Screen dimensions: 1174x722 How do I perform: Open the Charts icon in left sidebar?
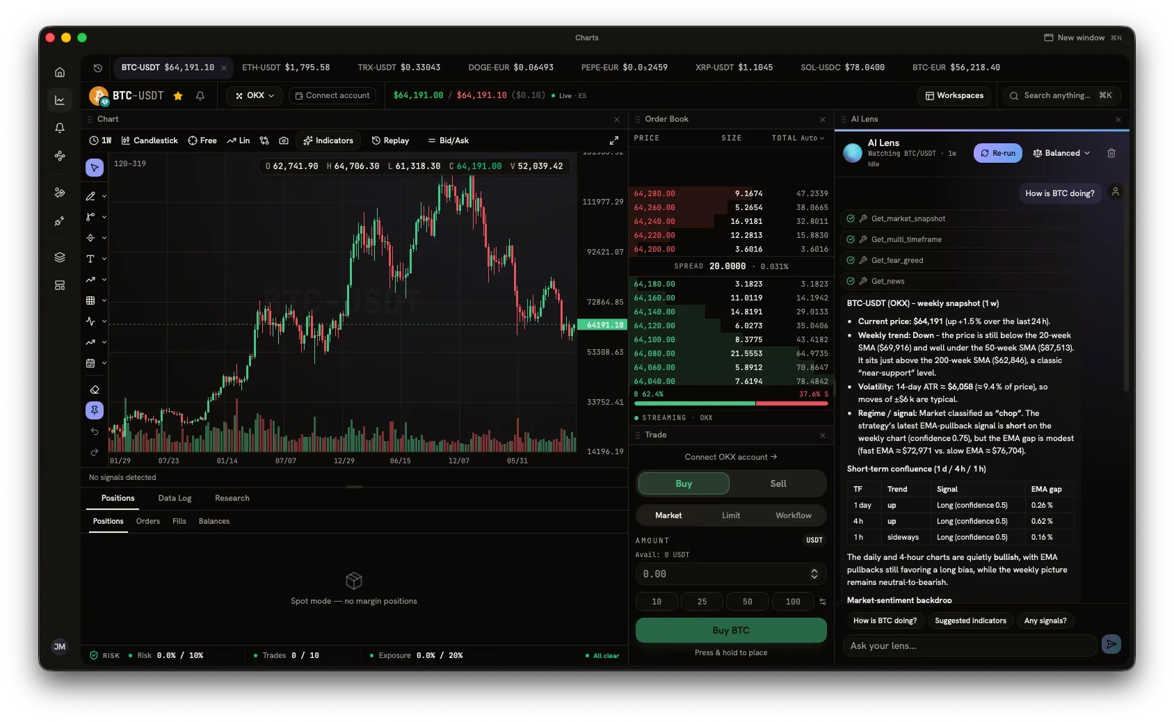point(60,100)
